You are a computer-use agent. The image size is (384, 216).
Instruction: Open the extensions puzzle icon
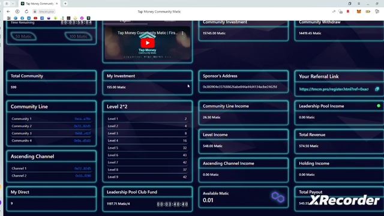click(x=377, y=11)
